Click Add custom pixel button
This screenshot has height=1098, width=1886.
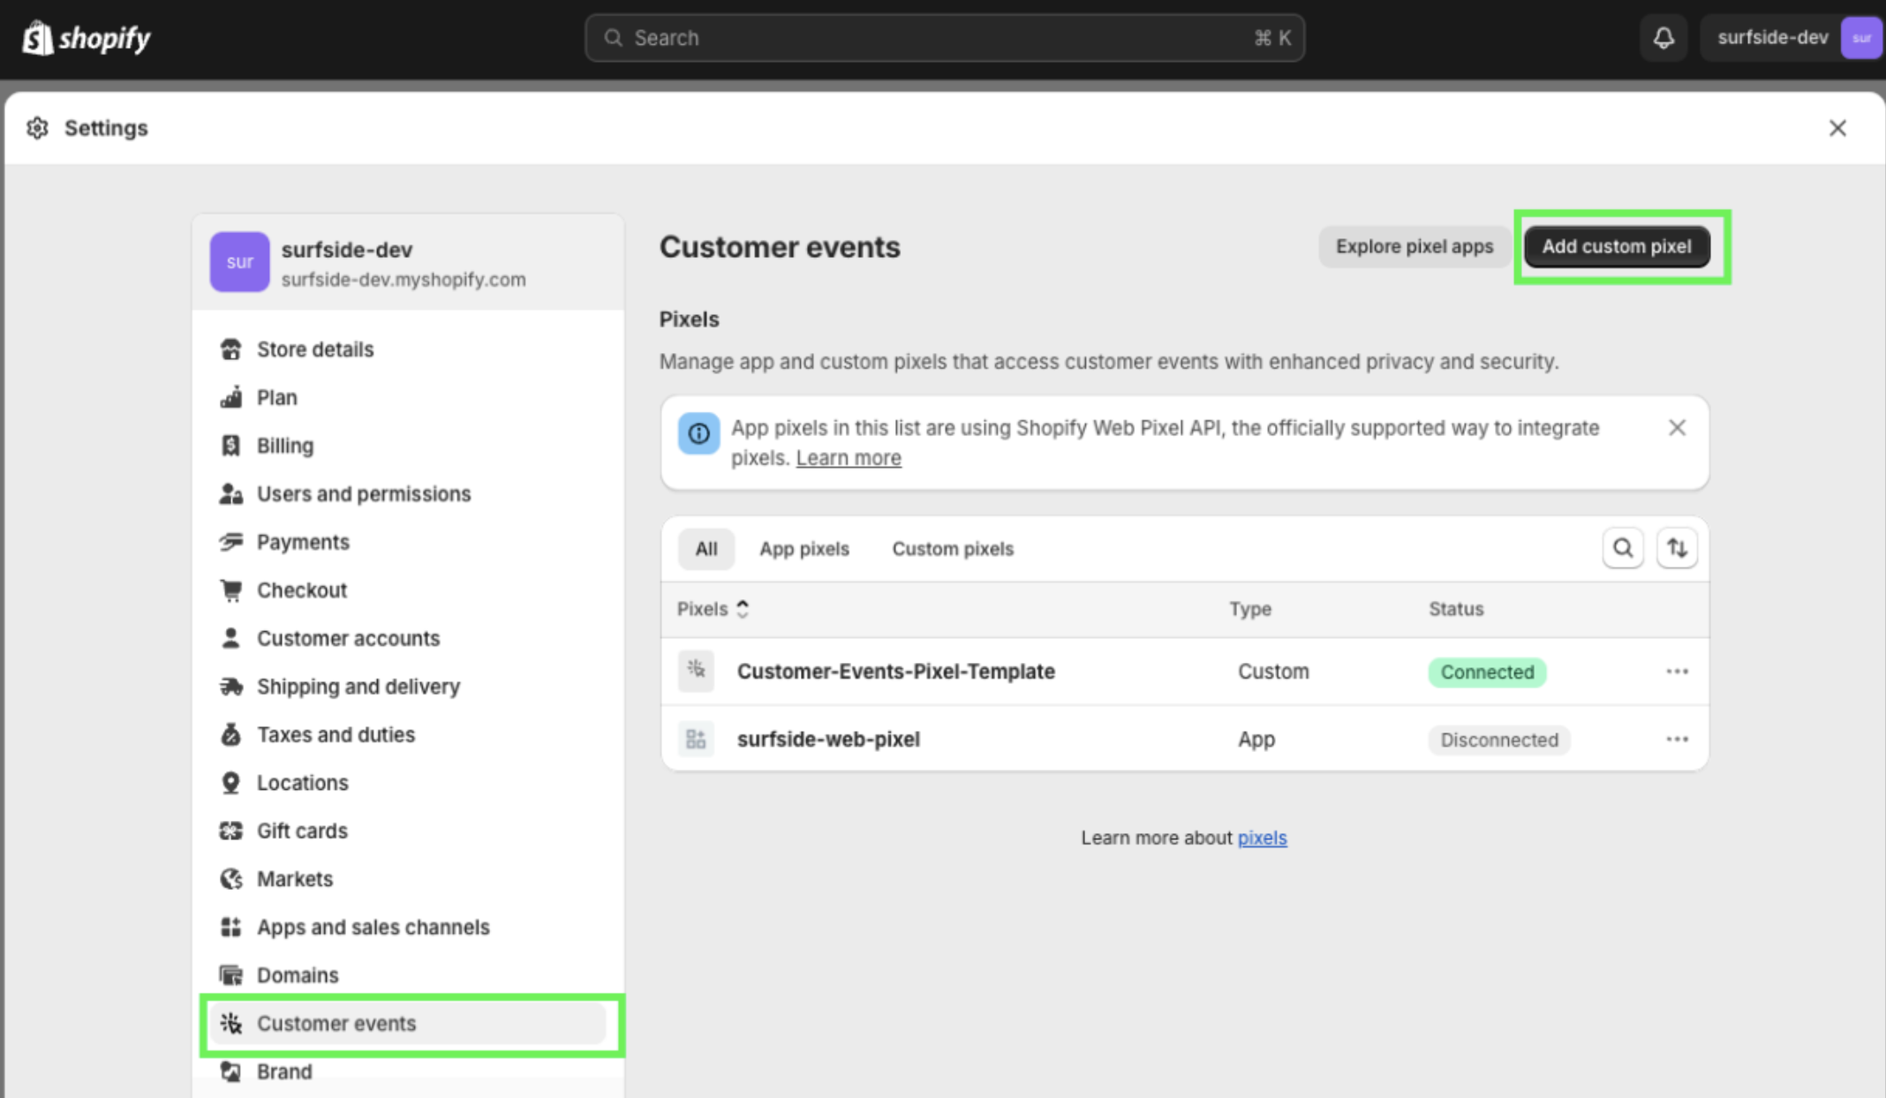[x=1617, y=246]
